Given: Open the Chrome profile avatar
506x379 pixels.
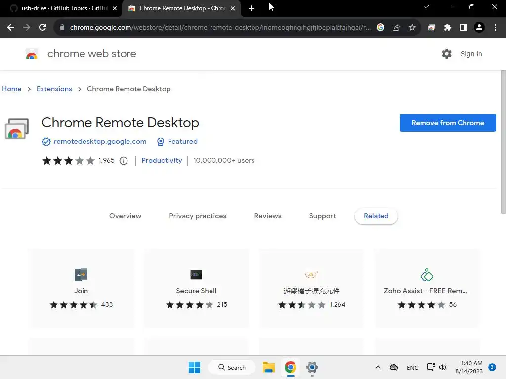Looking at the screenshot, I should [479, 28].
